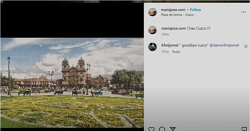Image resolution: width=250 pixels, height=131 pixels.
Task: Share post via paper plane icon
Action: 172,129
